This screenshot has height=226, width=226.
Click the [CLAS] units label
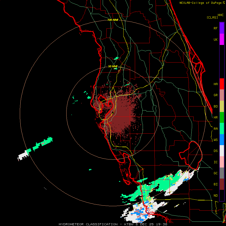click(212, 17)
